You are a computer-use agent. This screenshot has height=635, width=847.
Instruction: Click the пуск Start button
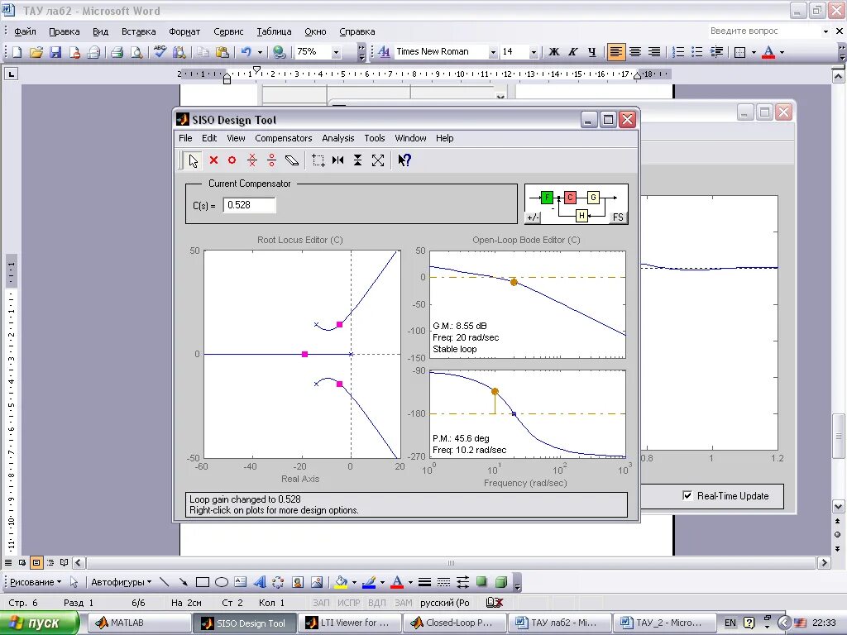pyautogui.click(x=40, y=623)
